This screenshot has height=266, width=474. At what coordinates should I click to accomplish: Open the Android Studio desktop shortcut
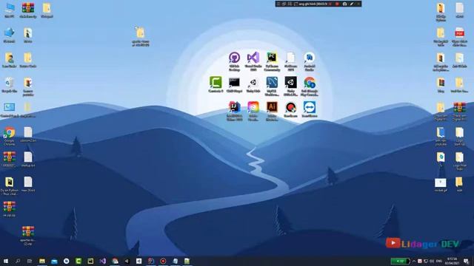click(x=310, y=61)
